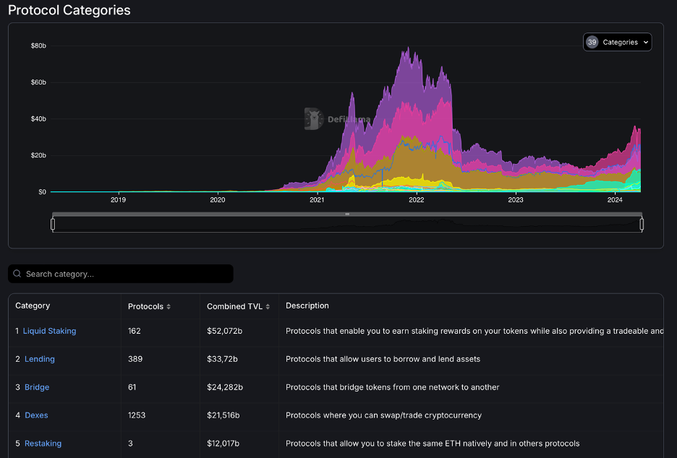The height and width of the screenshot is (458, 677).
Task: Open the 39 Categories dropdown
Action: click(x=617, y=43)
